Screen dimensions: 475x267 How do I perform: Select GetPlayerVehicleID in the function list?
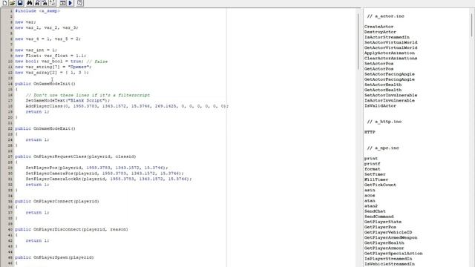pyautogui.click(x=388, y=232)
